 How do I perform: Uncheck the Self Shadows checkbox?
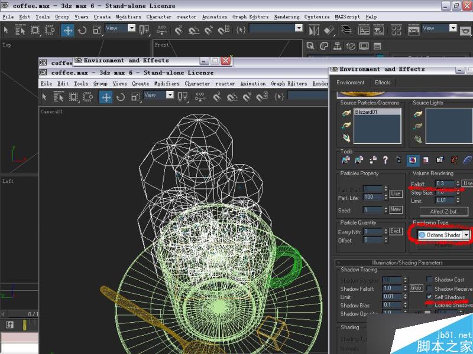coord(429,297)
